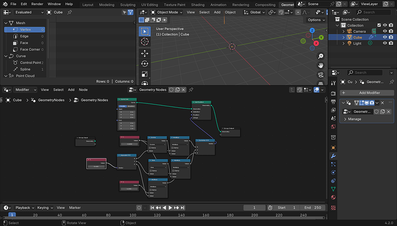Viewport: 397px width, 226px height.
Task: Click the pin next to Geometry Nodes datablock
Action: coord(191,90)
